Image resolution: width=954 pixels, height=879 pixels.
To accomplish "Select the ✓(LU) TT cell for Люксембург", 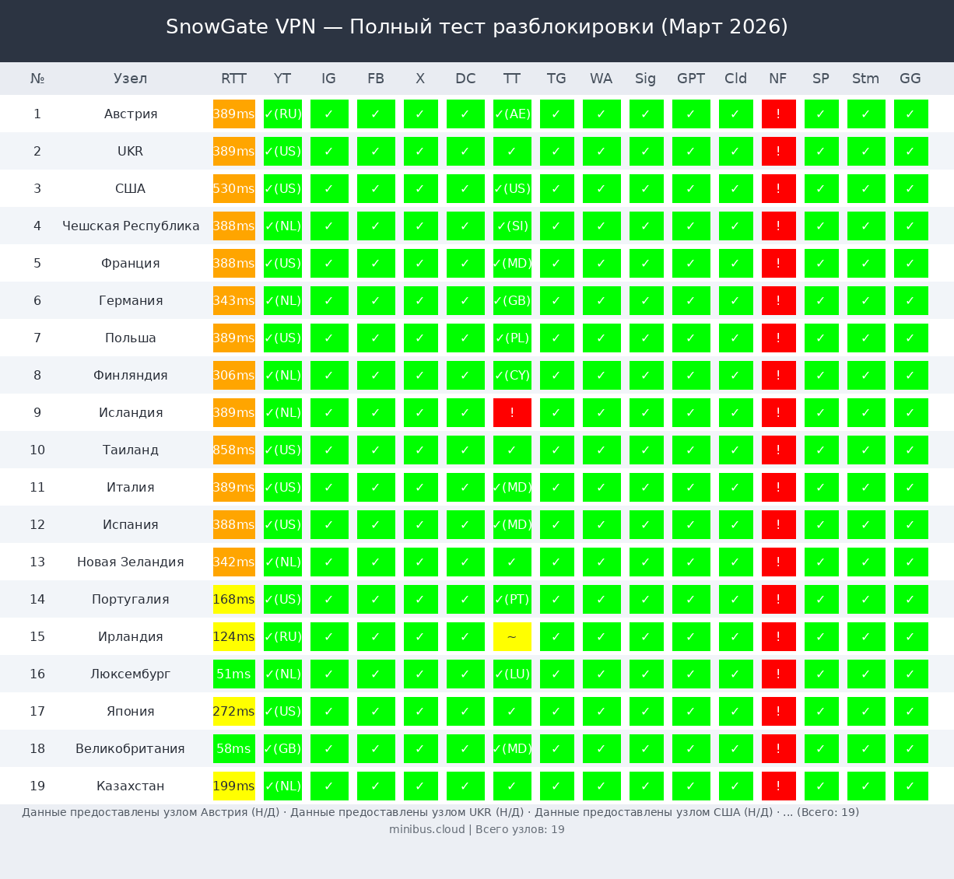I will point(512,674).
